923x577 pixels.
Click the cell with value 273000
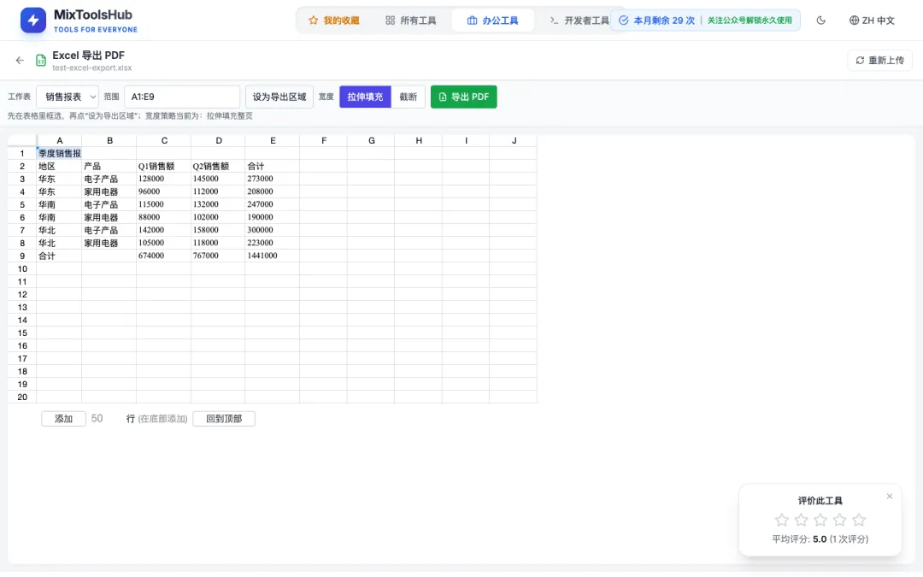(273, 179)
